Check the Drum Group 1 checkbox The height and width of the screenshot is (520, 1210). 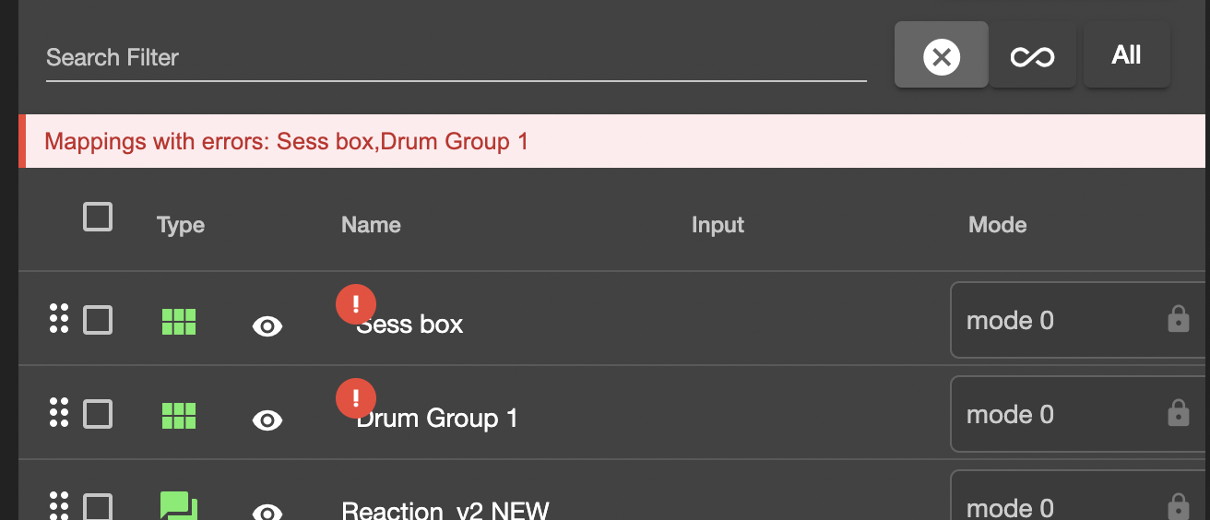(98, 415)
